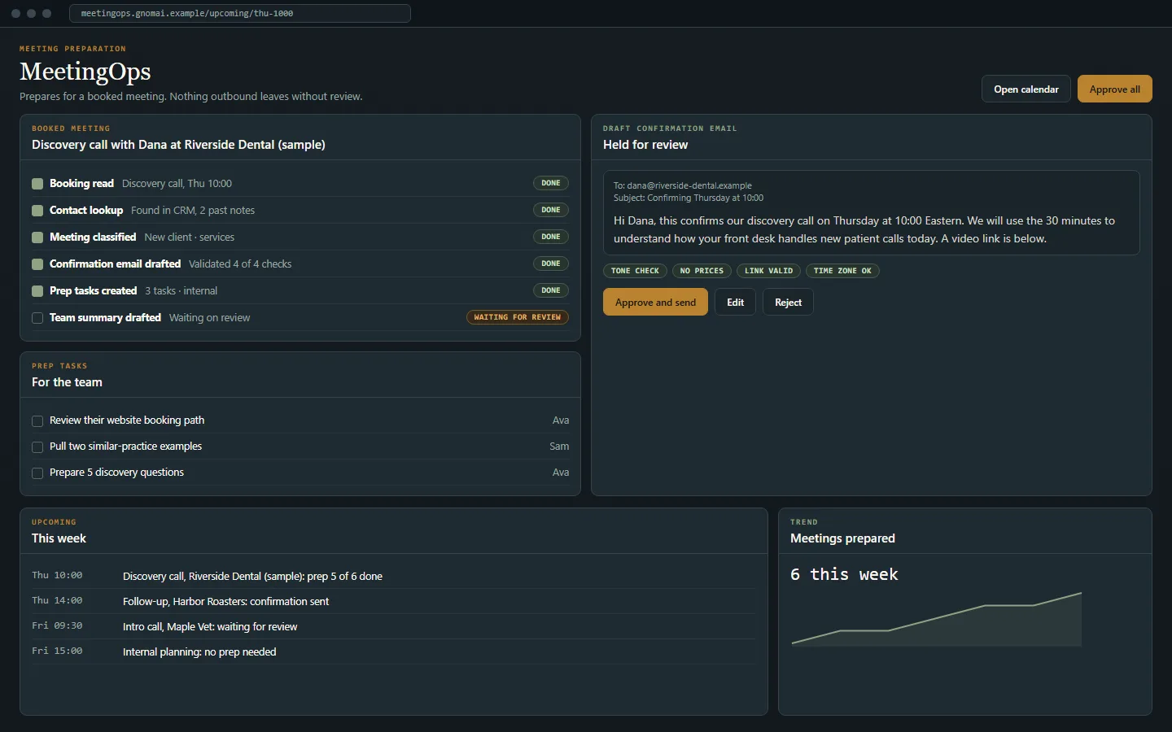The height and width of the screenshot is (732, 1172).
Task: Click the email body text starting Hi Dana
Action: tap(864, 229)
